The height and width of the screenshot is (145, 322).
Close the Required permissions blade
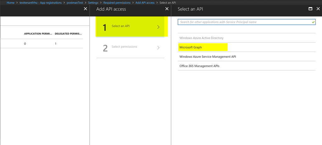(86, 9)
